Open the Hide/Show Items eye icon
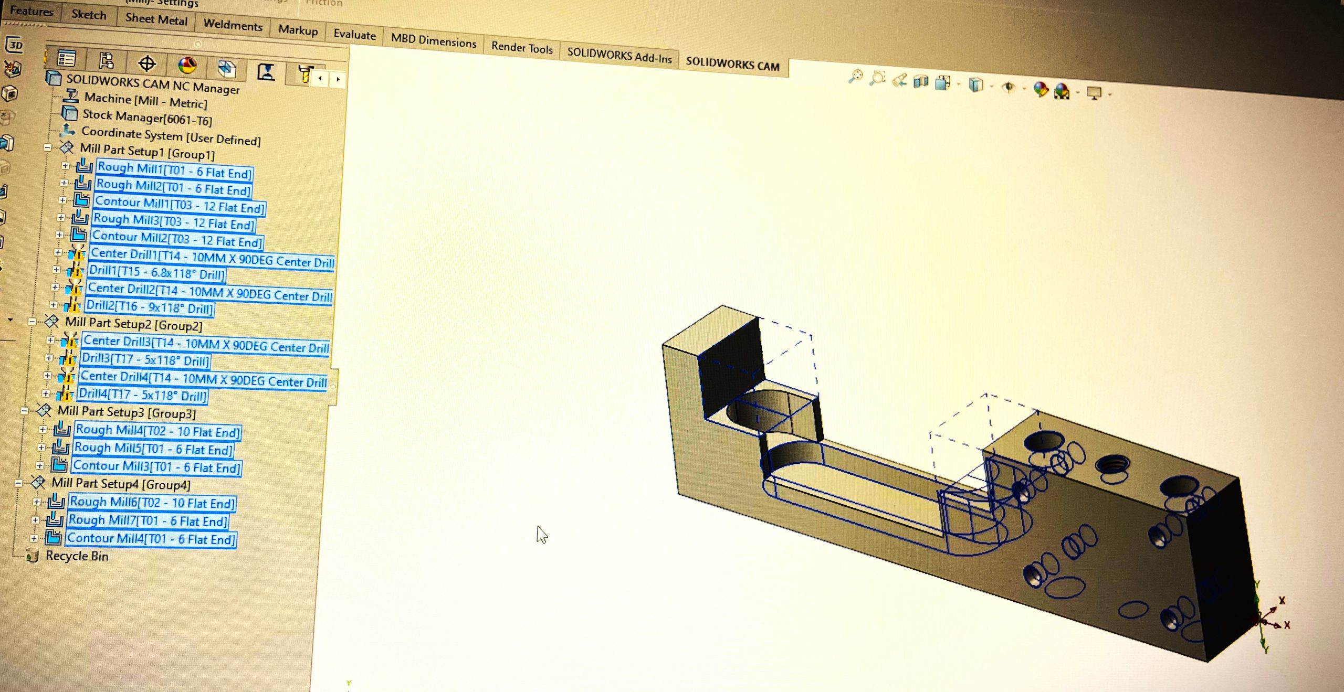 click(1009, 87)
